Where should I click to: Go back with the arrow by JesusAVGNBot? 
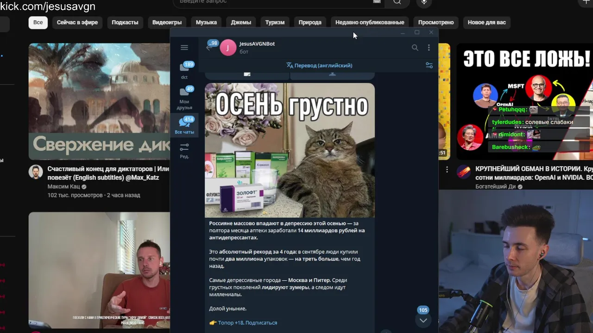point(209,48)
